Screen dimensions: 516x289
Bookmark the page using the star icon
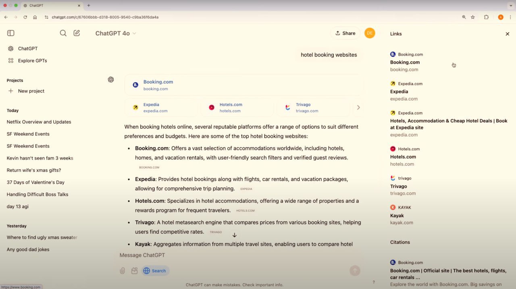click(x=473, y=17)
